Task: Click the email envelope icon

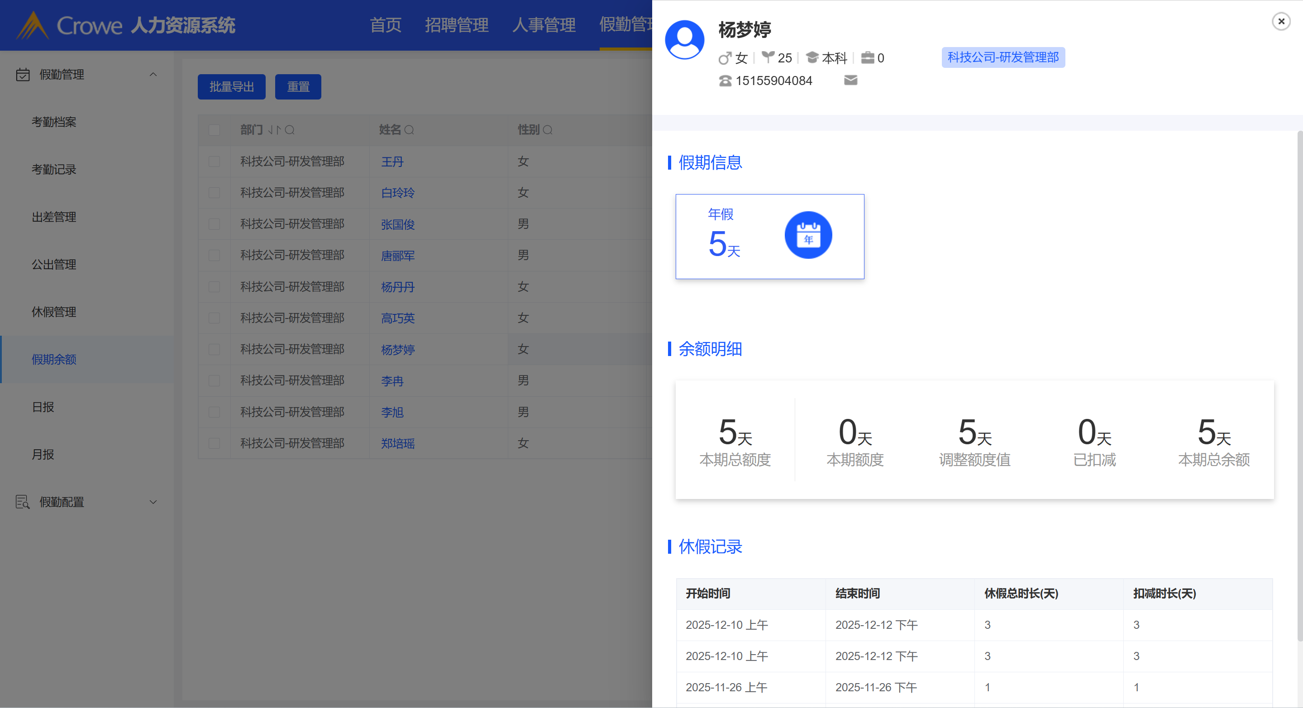Action: 850,81
